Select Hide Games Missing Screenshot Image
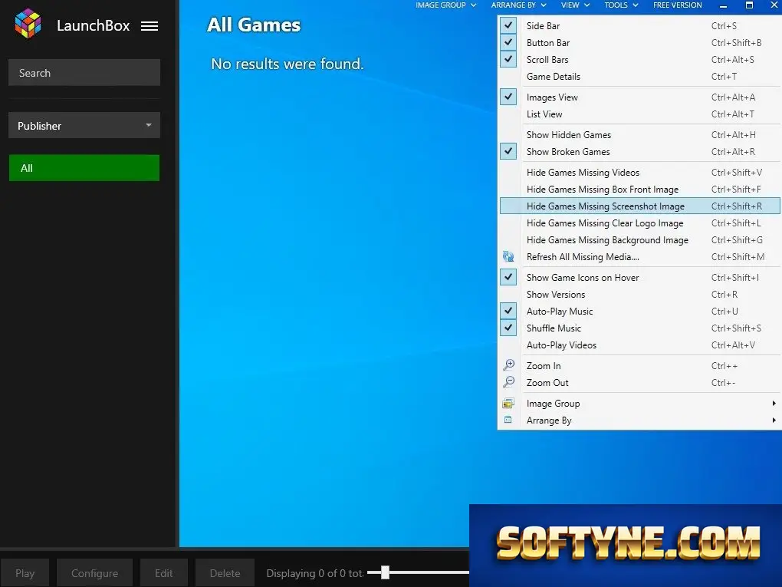Viewport: 782px width, 587px height. [x=640, y=206]
